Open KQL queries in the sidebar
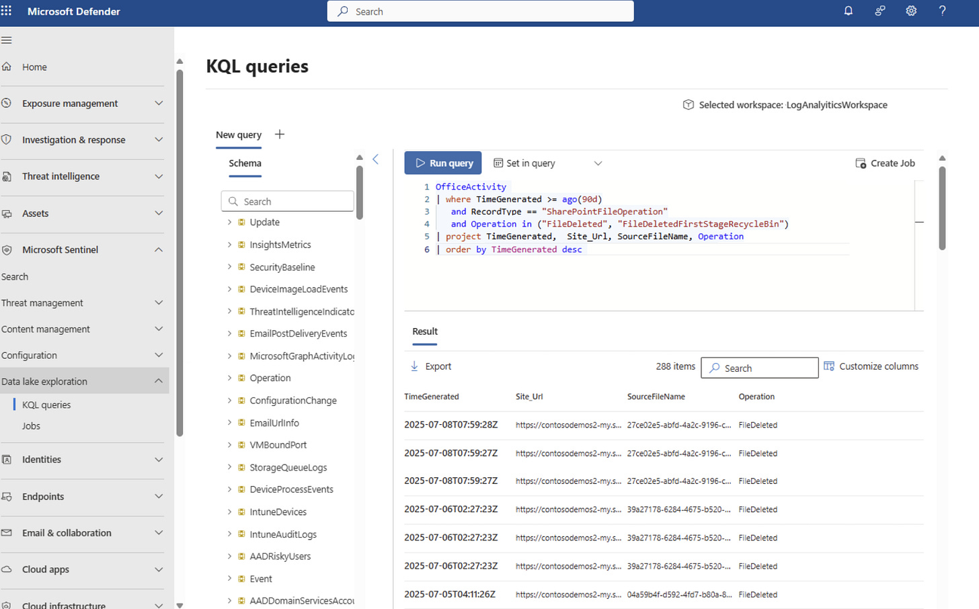Viewport: 979px width, 609px height. pos(46,405)
